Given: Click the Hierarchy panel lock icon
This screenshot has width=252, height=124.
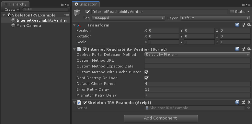Looking at the screenshot, I should point(63,5).
